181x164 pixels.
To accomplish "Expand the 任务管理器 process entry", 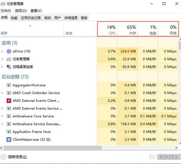I will (x=2, y=59).
